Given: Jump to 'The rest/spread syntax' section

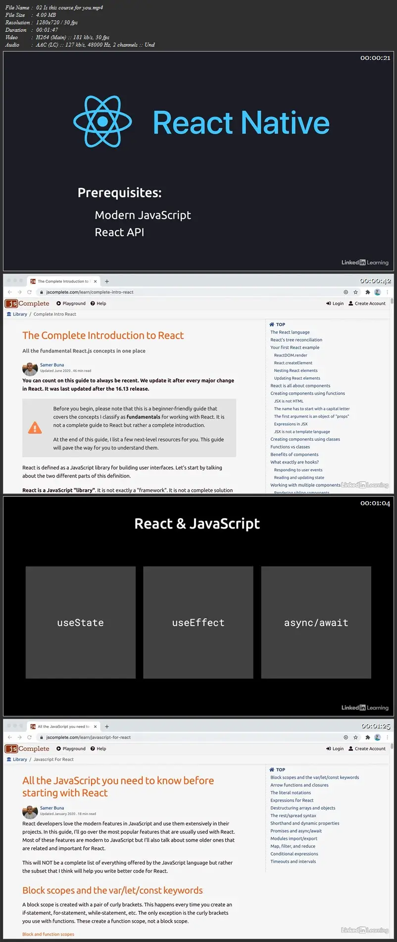Looking at the screenshot, I should [293, 816].
